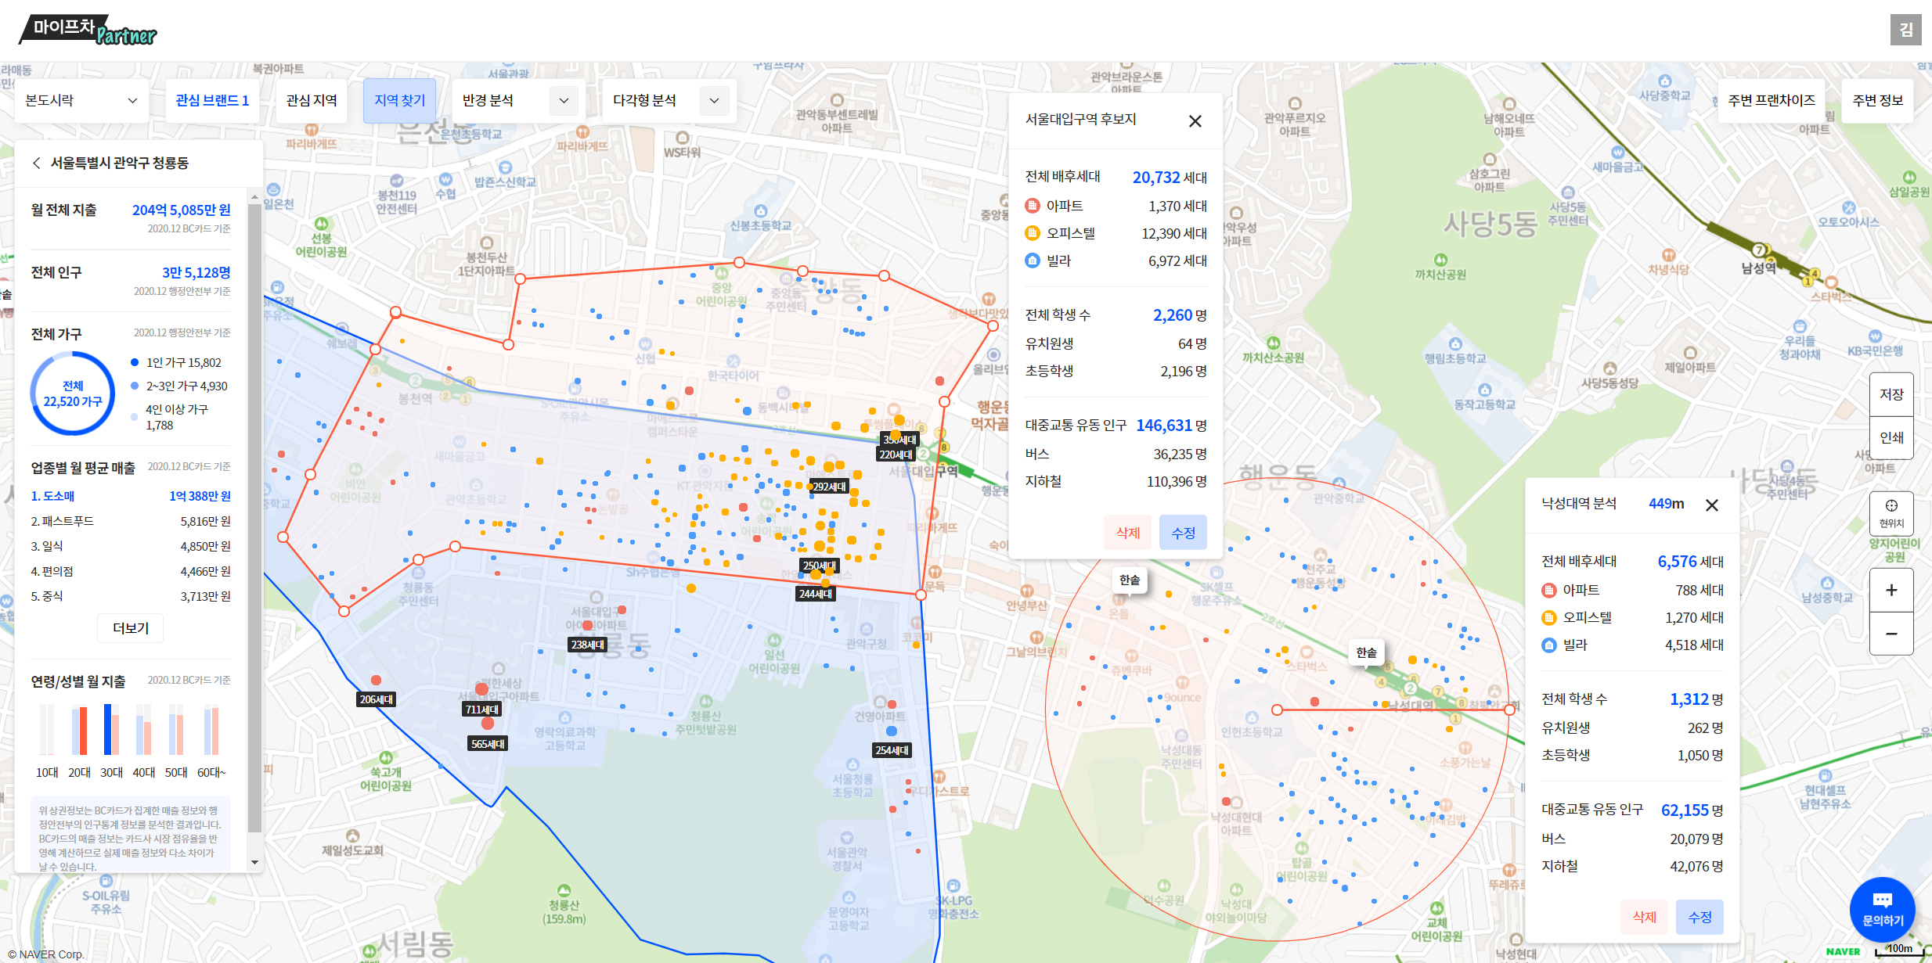
Task: Zoom out the map with minus button
Action: click(1891, 634)
